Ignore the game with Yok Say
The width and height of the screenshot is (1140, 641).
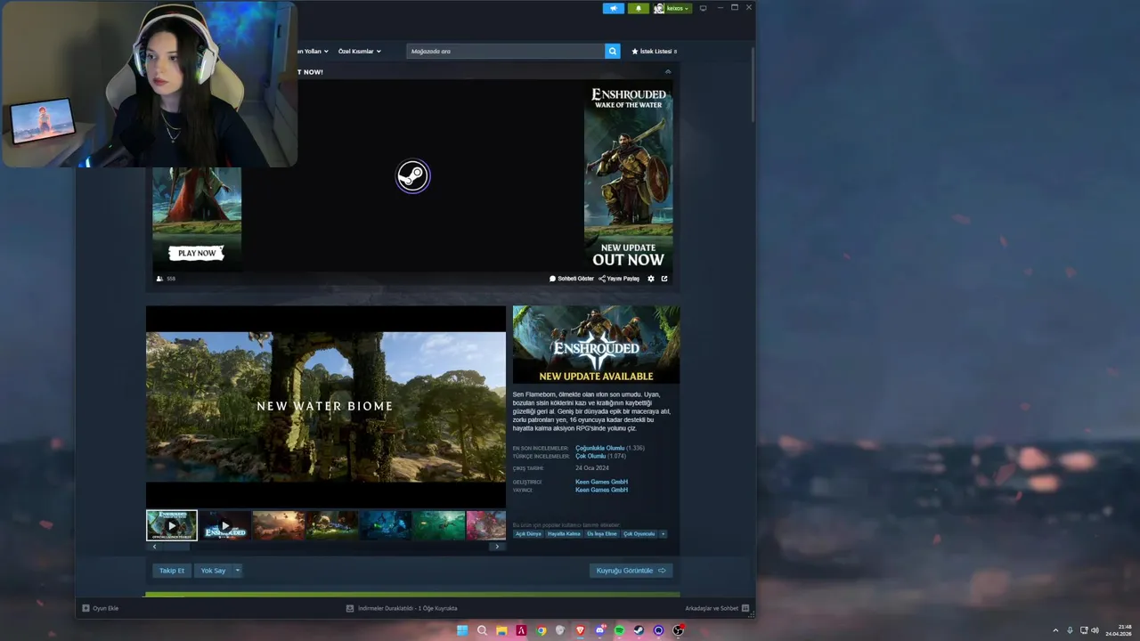[x=213, y=571]
